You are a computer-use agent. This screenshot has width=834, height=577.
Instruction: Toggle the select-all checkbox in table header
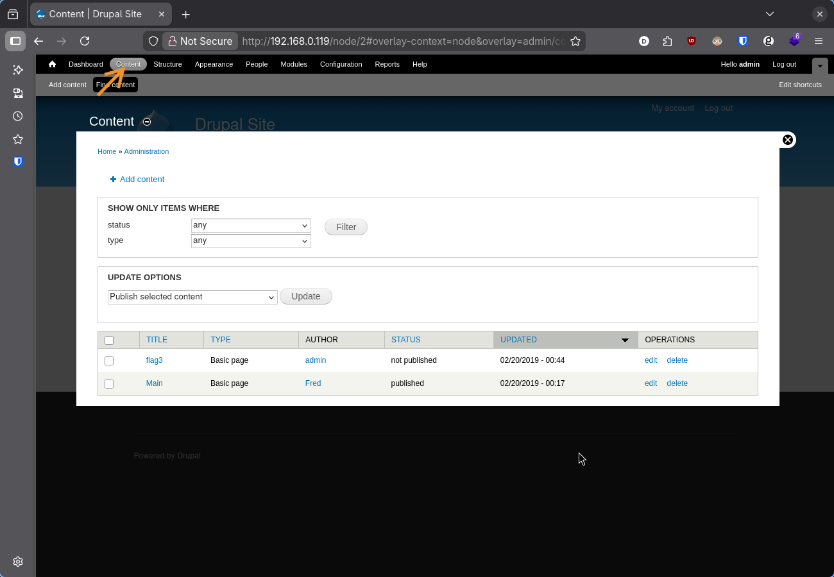[109, 340]
